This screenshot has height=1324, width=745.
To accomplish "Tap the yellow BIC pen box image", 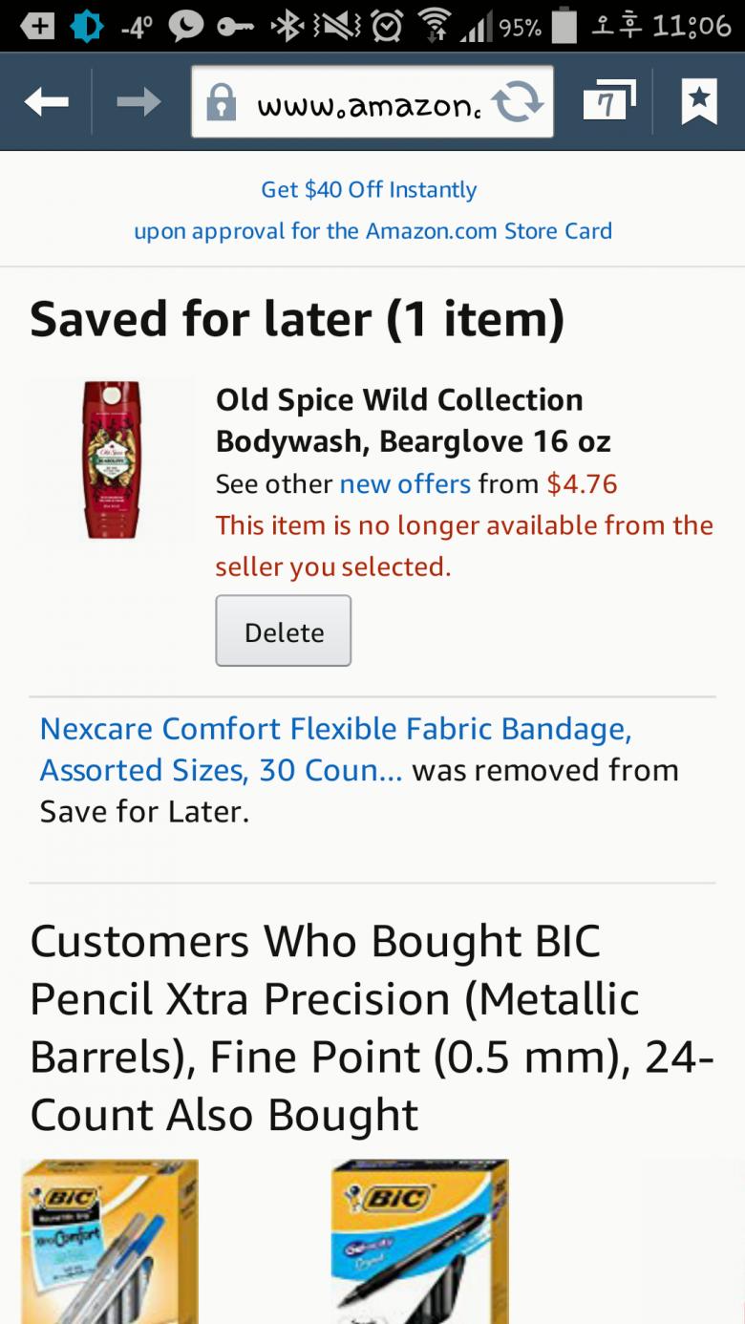I will pyautogui.click(x=110, y=1240).
